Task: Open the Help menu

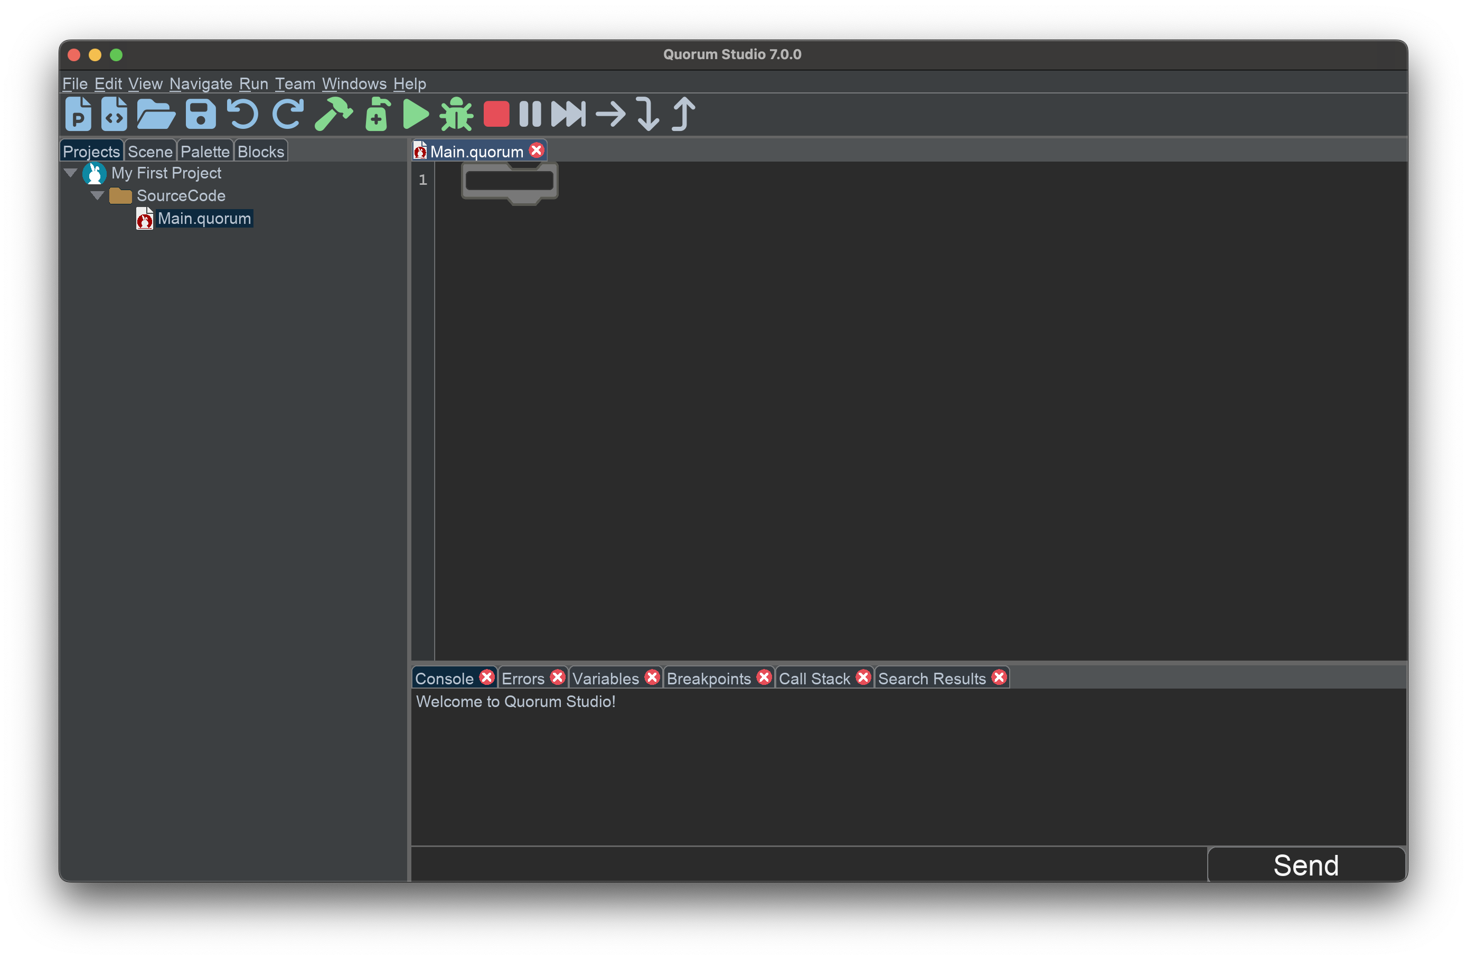Action: point(409,84)
